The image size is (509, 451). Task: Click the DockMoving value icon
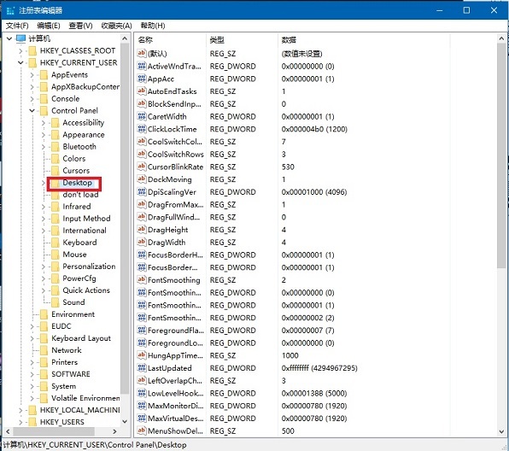(x=142, y=179)
